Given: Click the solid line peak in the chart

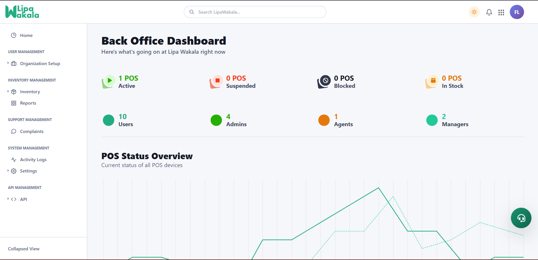Looking at the screenshot, I should [379, 188].
